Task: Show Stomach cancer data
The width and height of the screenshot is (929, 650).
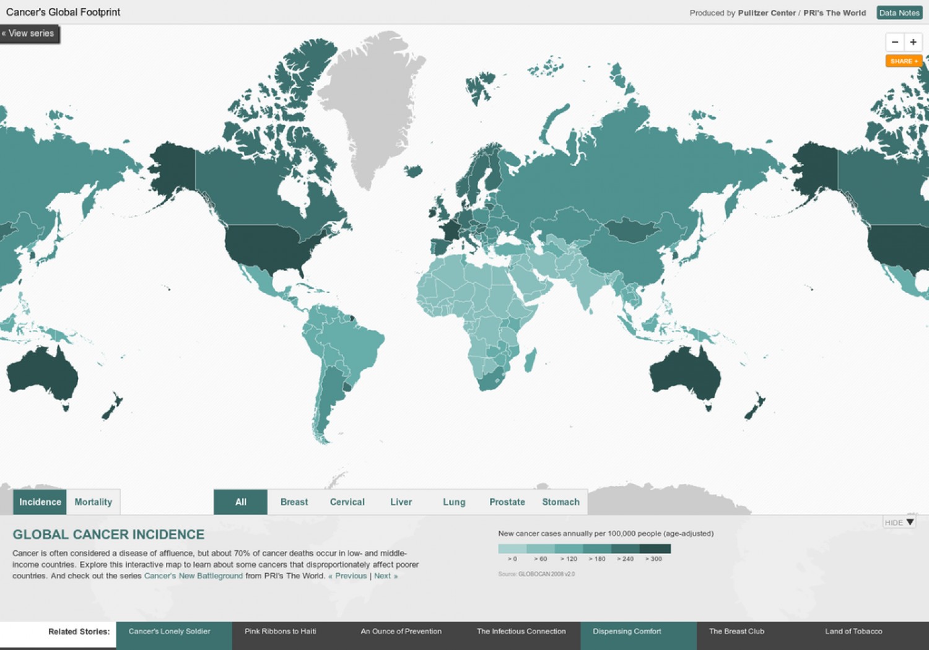Action: point(560,502)
